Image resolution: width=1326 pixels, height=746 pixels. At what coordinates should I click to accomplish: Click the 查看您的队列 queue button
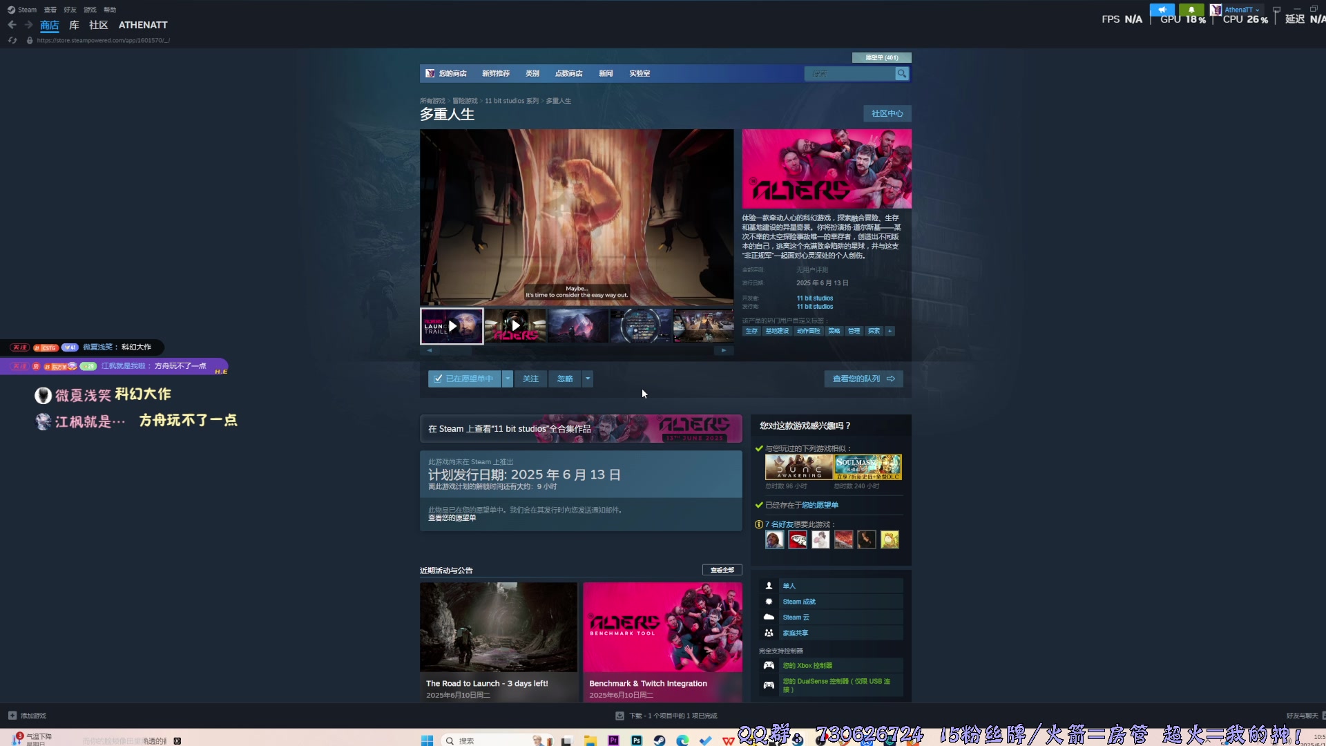pyautogui.click(x=864, y=379)
